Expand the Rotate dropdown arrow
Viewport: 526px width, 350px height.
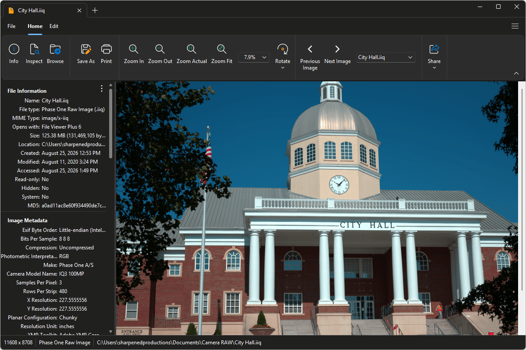click(283, 68)
